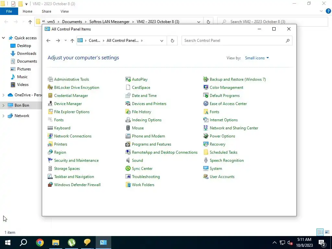Click the Printers icon
Screen dimensions: 332x249
tap(50, 144)
